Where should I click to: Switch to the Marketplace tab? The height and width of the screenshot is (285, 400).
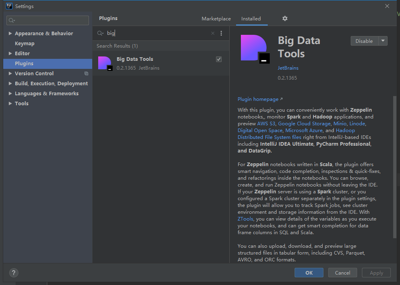[216, 18]
